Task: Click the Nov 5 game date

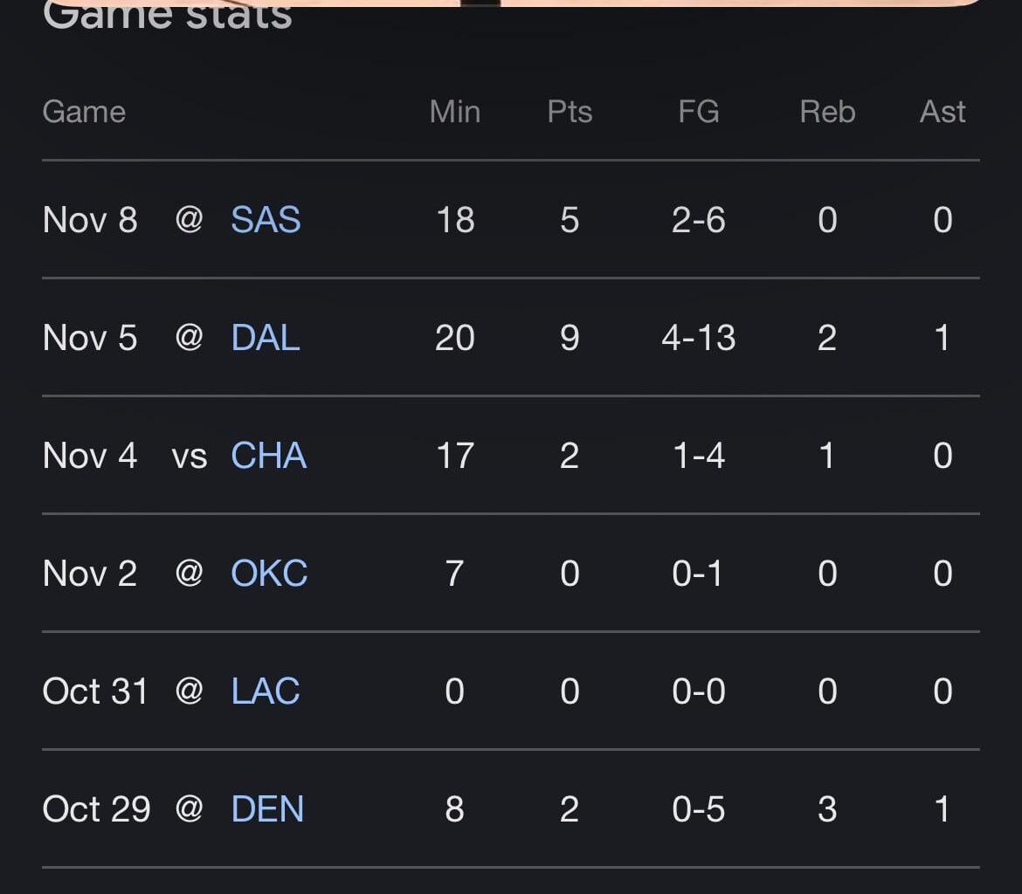Action: click(x=90, y=338)
